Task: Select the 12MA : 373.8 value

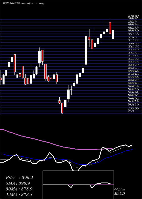Action: click(x=19, y=194)
